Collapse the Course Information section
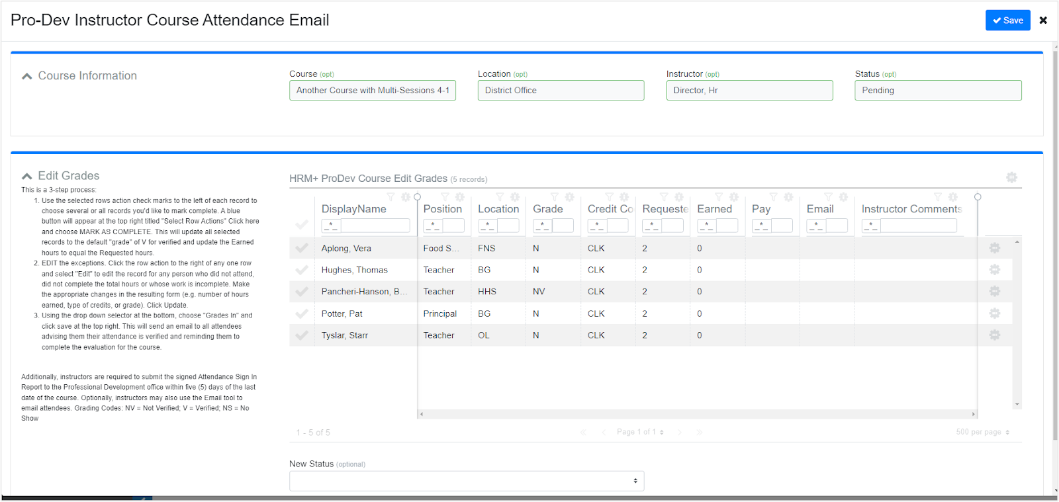 coord(27,76)
